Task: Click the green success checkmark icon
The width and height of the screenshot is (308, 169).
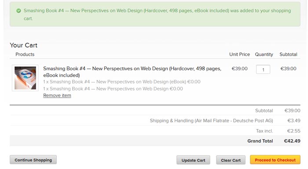Action: click(x=18, y=11)
